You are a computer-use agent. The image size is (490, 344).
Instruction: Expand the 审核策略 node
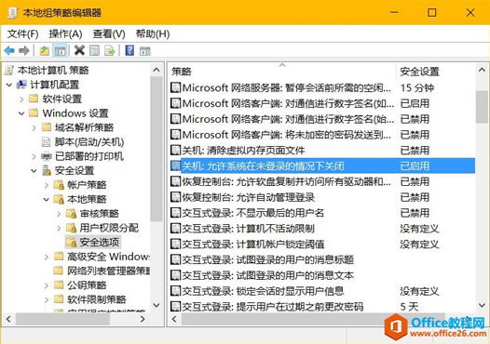click(x=59, y=214)
